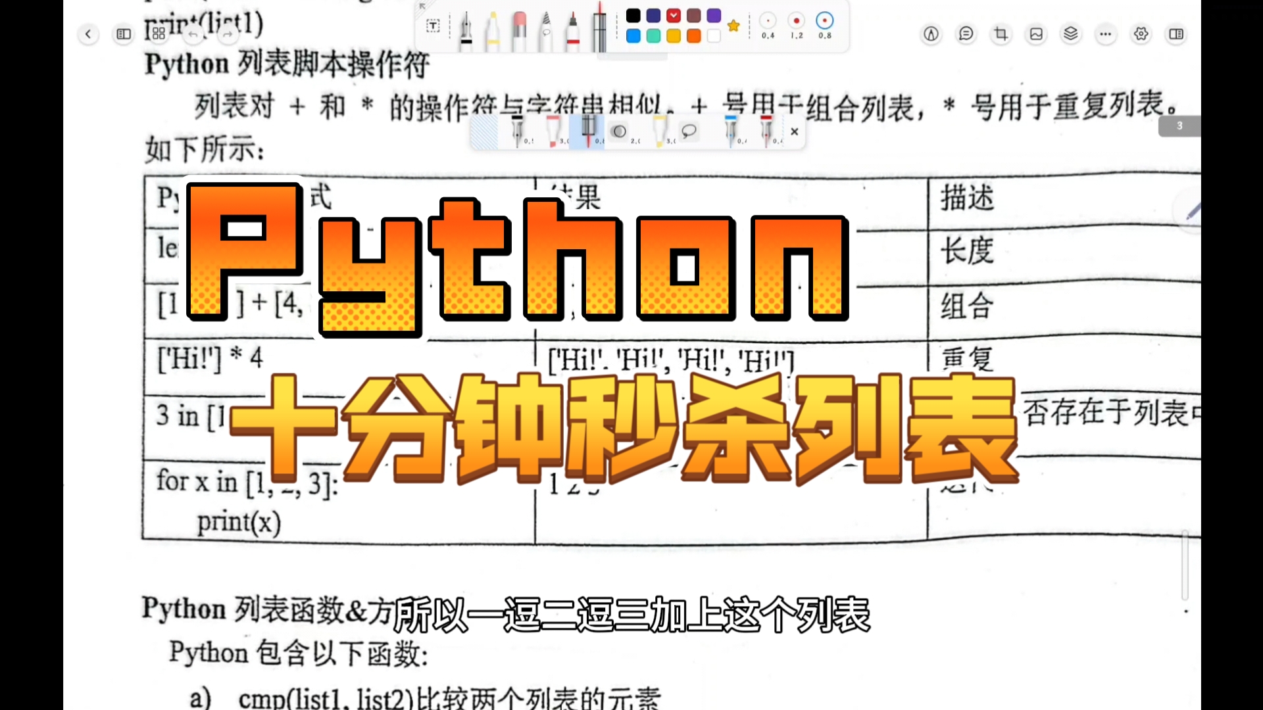
Task: Select the black fountain pen tool
Action: 466,31
